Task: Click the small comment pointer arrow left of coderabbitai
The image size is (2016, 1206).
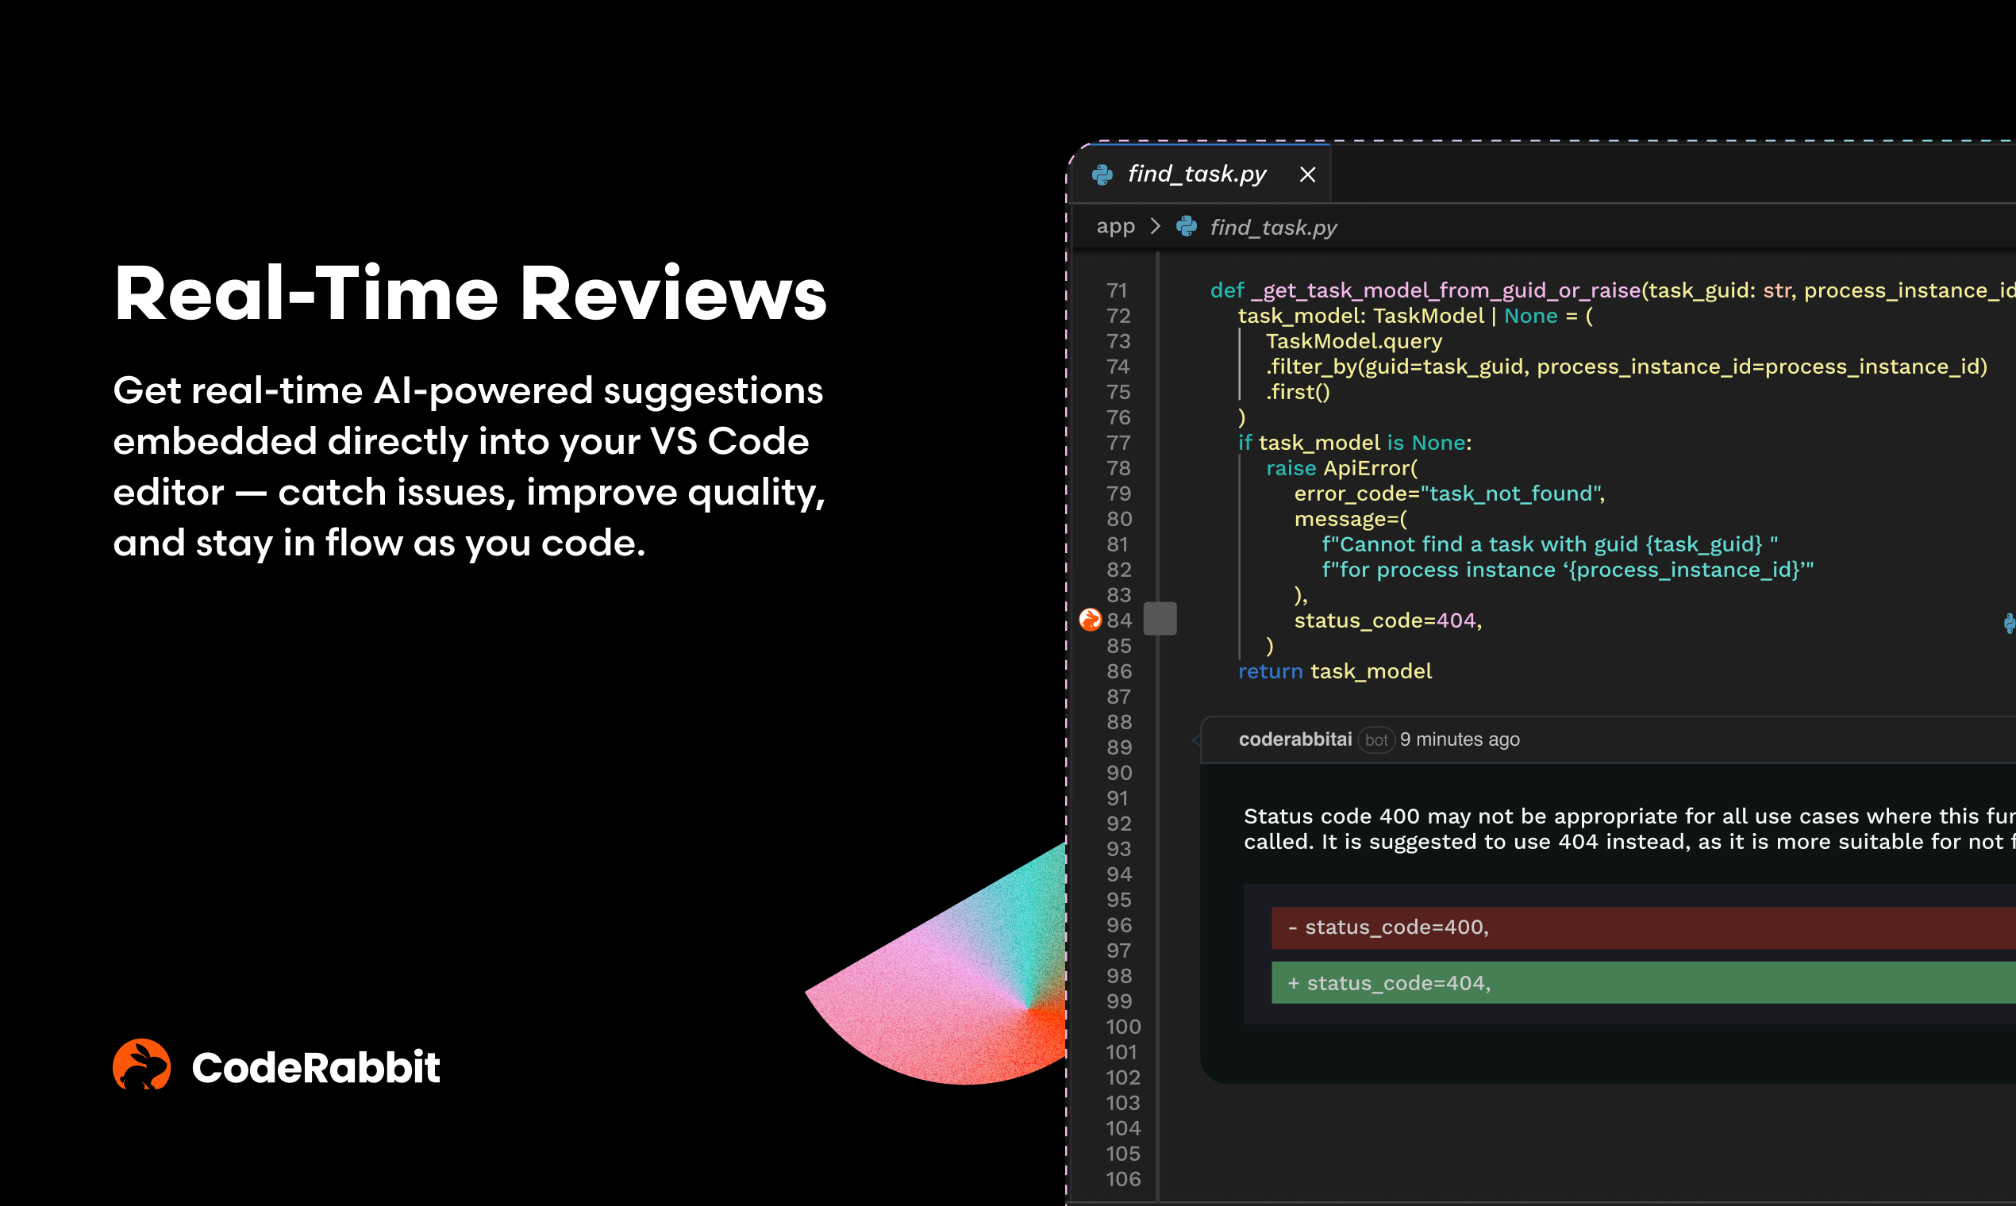Action: coord(1196,740)
